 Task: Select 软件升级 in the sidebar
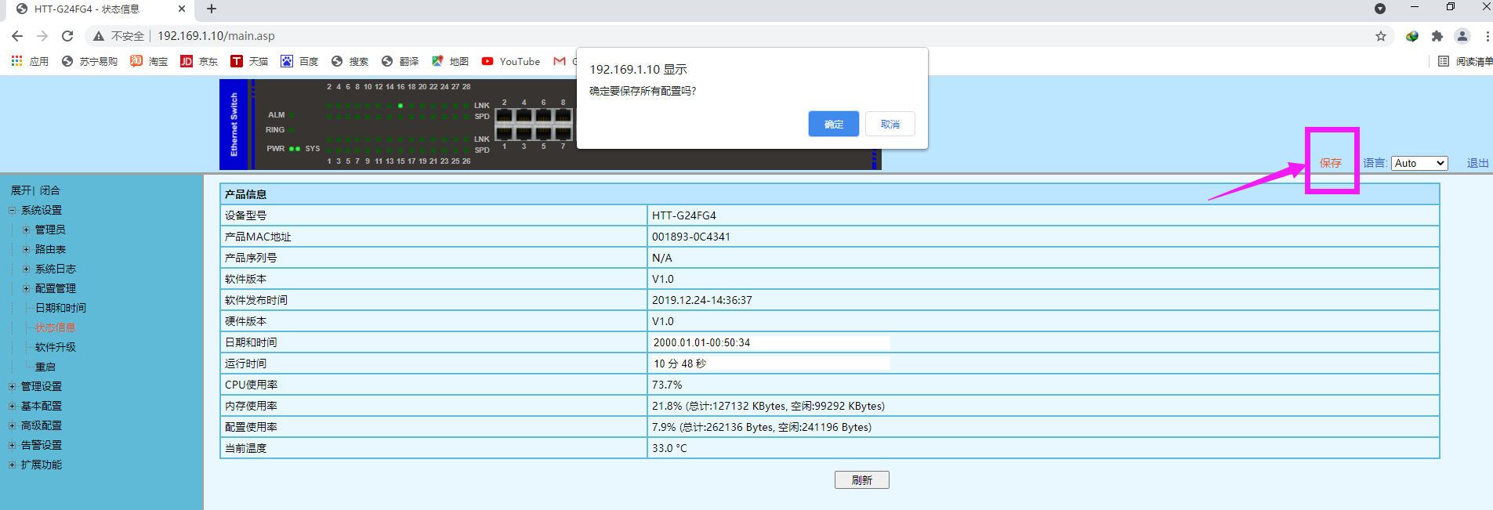[55, 347]
